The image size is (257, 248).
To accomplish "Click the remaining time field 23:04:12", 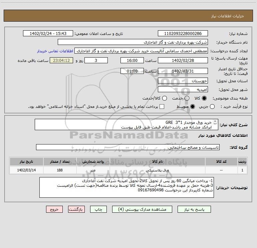I will tap(61, 60).
